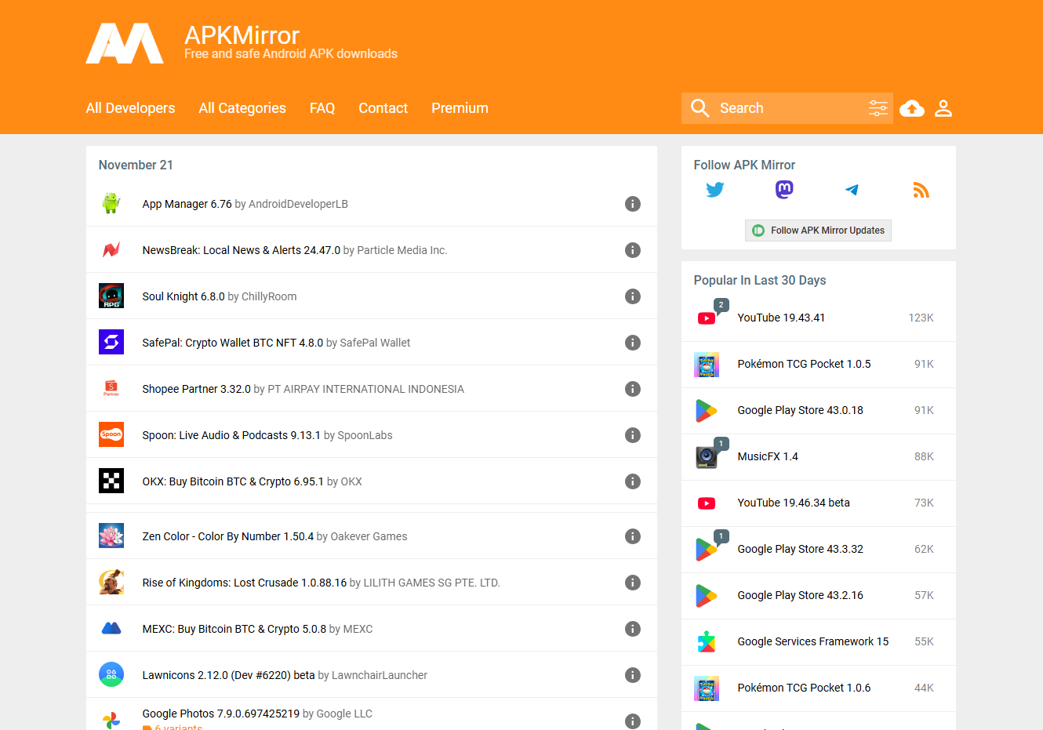Open the All Categories menu
Image resolution: width=1043 pixels, height=730 pixels.
[x=242, y=108]
